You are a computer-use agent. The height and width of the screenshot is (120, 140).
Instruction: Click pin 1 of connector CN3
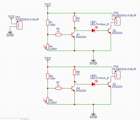click(117, 74)
